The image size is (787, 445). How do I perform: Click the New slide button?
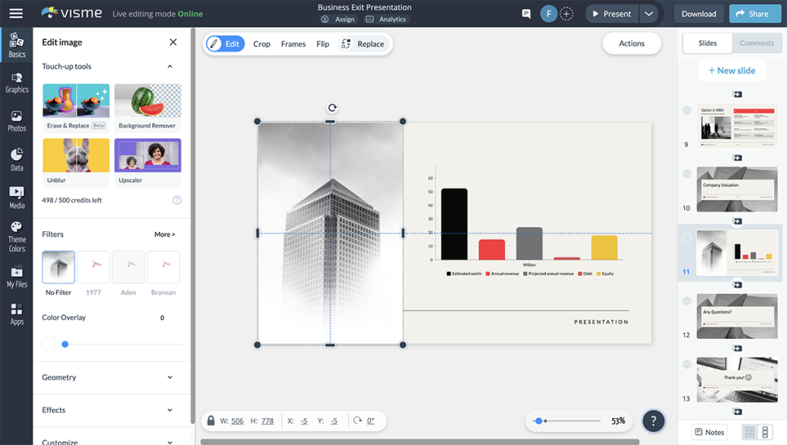coord(732,70)
